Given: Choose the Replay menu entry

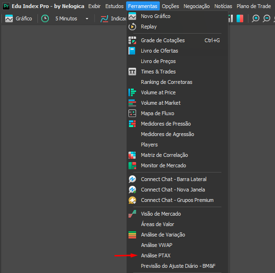Looking at the screenshot, I should tap(177, 27).
